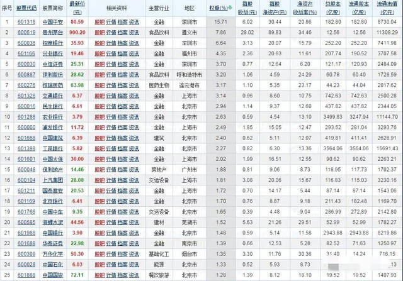Open 行情 link in the 恒瑞医药 row
Viewport: 403px width, 281px height.
pyautogui.click(x=111, y=85)
